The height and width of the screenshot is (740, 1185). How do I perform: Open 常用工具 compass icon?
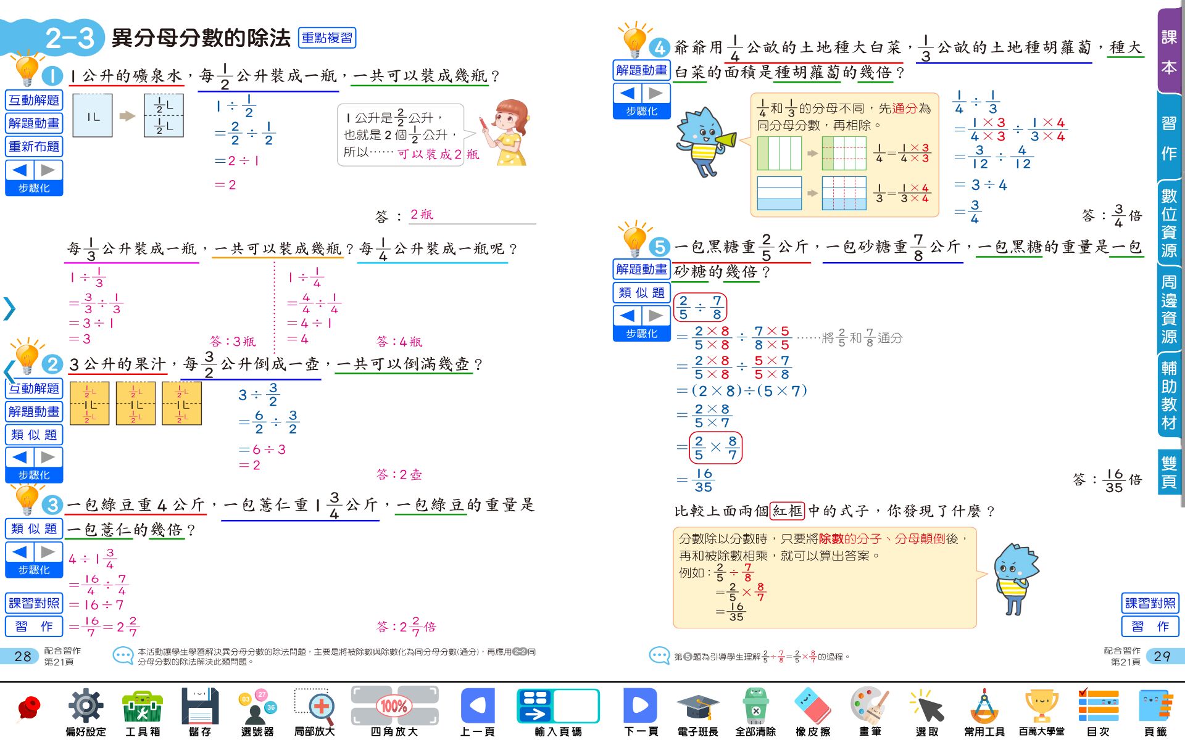[984, 707]
